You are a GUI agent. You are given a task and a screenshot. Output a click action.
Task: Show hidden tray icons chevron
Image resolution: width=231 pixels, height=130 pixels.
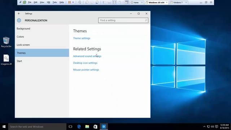pos(204,127)
